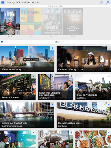
Task: Tap the share icon
Action: (101, 2)
